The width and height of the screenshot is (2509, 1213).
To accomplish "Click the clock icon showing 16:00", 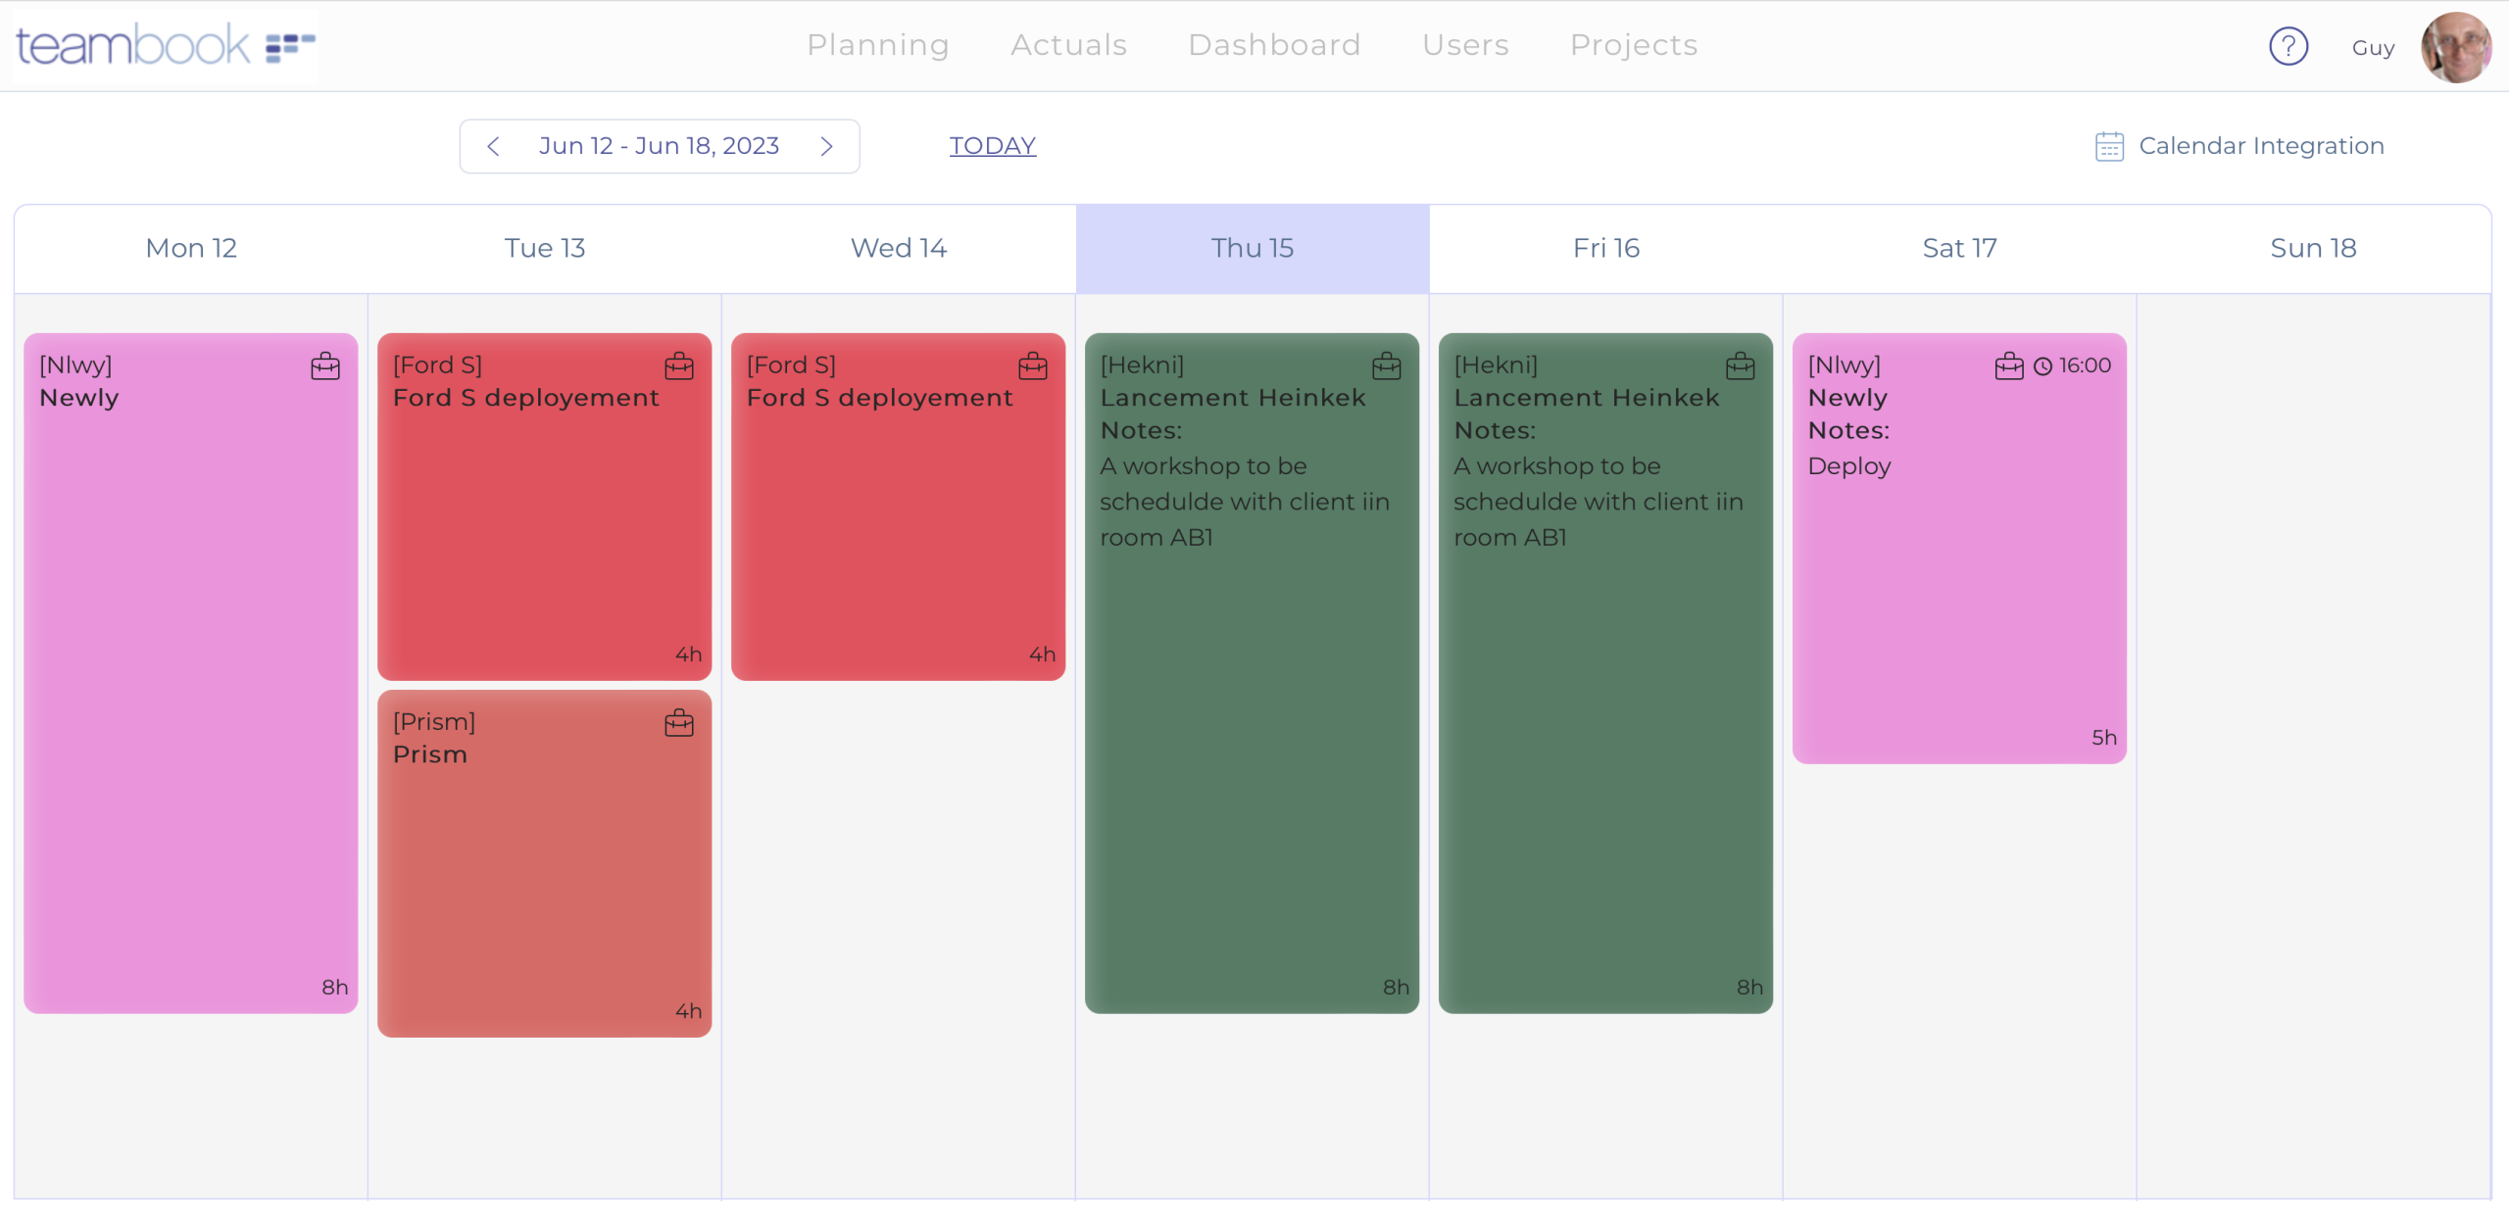I will tap(2043, 366).
